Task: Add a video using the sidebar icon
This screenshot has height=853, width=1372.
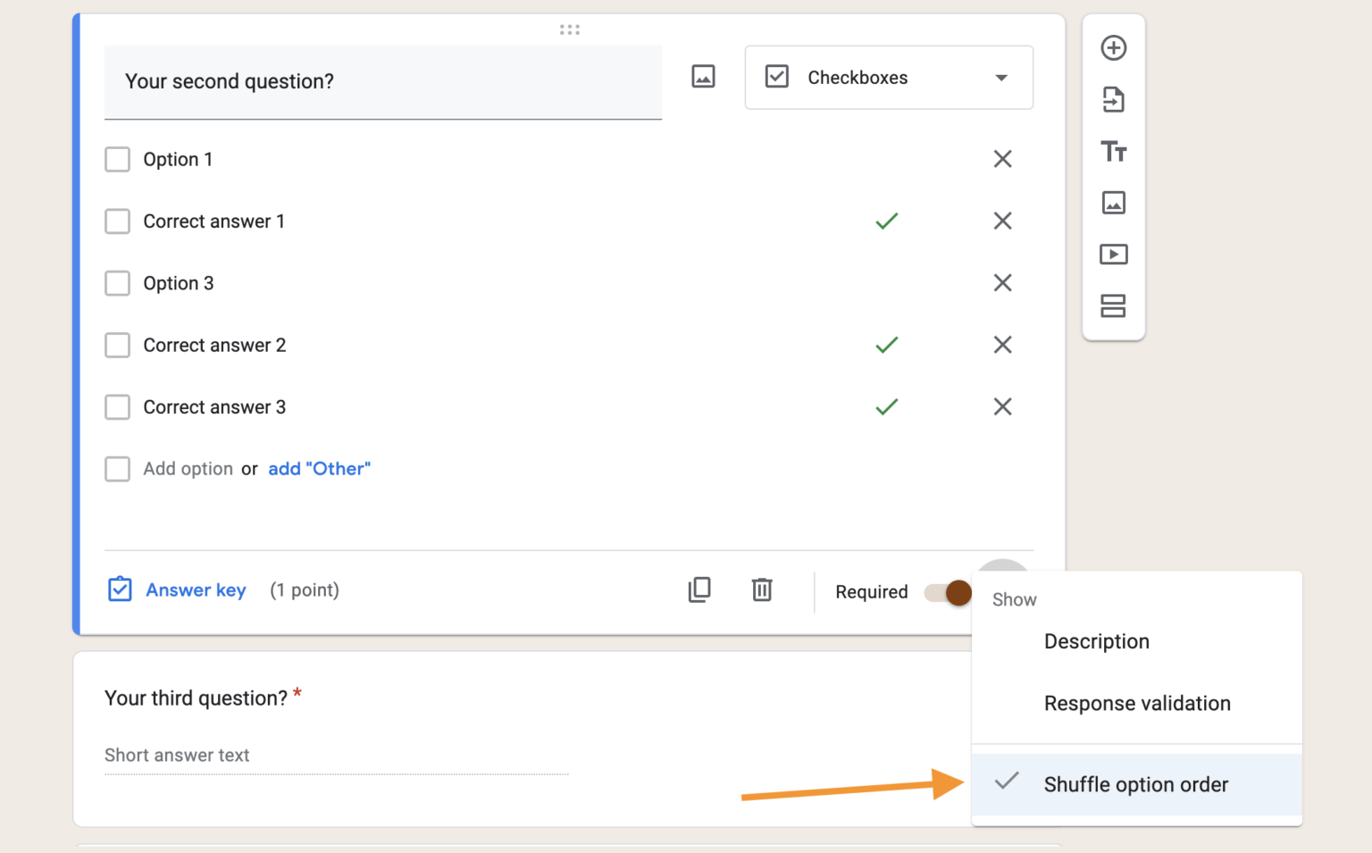Action: click(x=1113, y=254)
